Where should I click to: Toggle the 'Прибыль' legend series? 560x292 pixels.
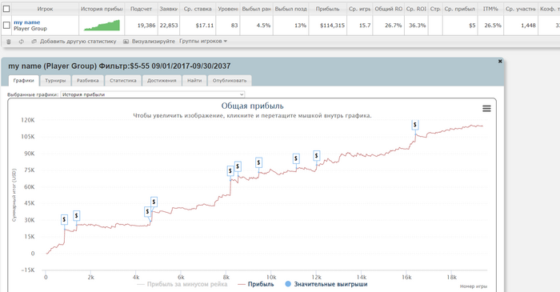[256, 284]
